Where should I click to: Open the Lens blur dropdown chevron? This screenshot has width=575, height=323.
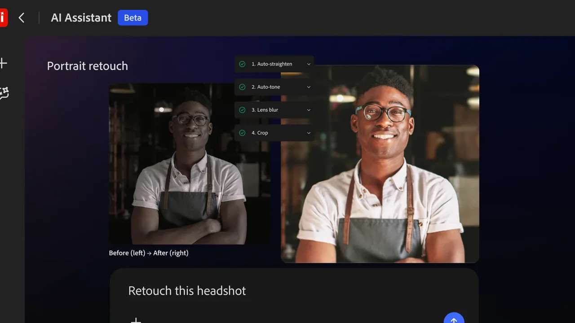(308, 110)
